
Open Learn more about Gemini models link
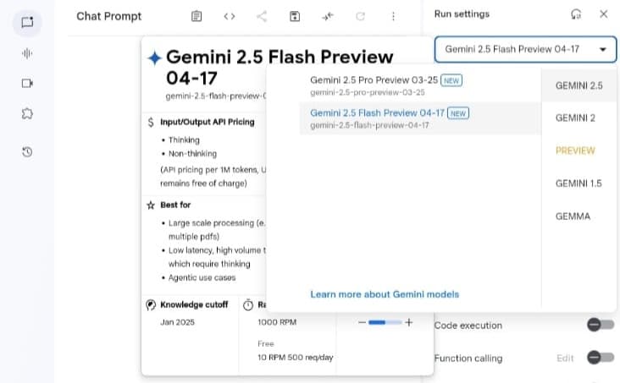pos(385,294)
